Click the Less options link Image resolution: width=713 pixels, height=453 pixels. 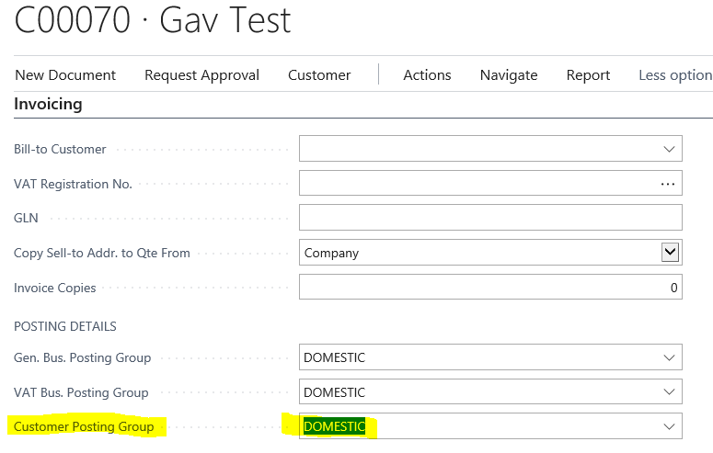click(674, 75)
